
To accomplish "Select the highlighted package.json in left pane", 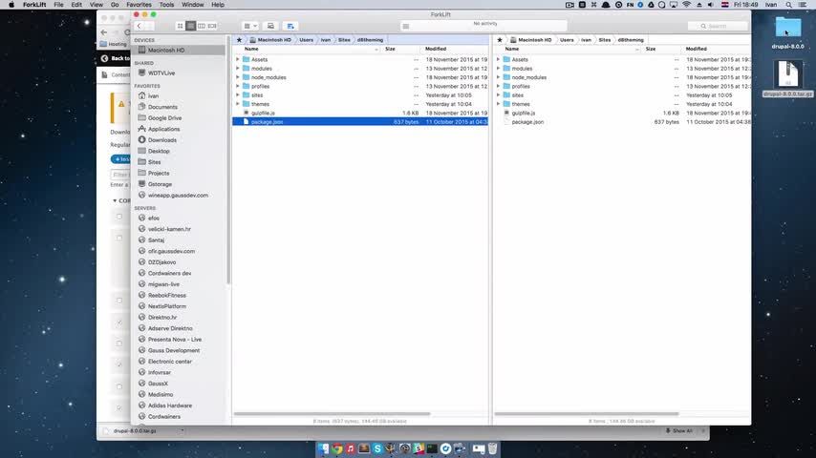I will 360,121.
